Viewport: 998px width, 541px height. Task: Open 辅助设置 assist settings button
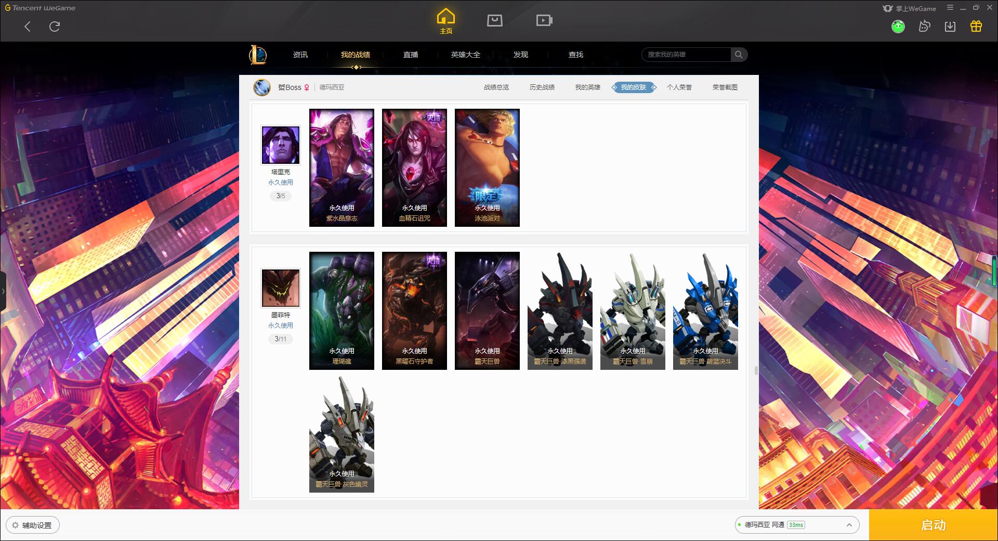(33, 525)
